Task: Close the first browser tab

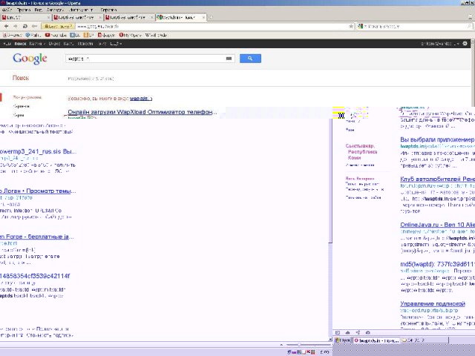Action: point(48,17)
